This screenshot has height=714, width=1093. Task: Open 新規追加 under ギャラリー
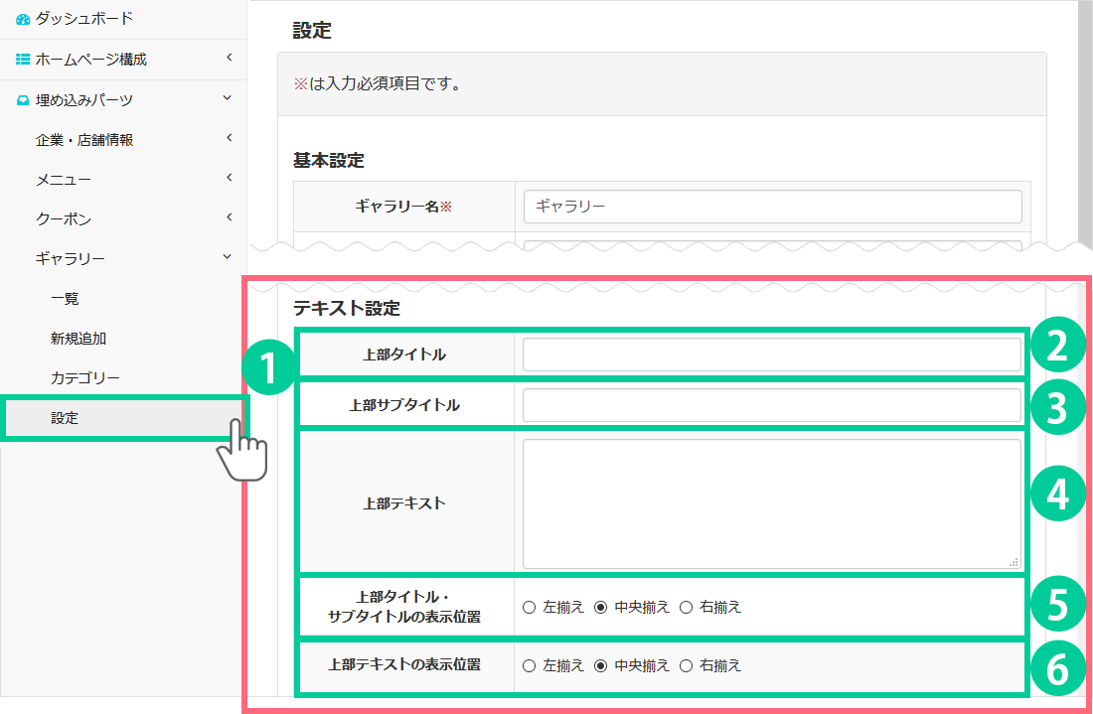(78, 339)
